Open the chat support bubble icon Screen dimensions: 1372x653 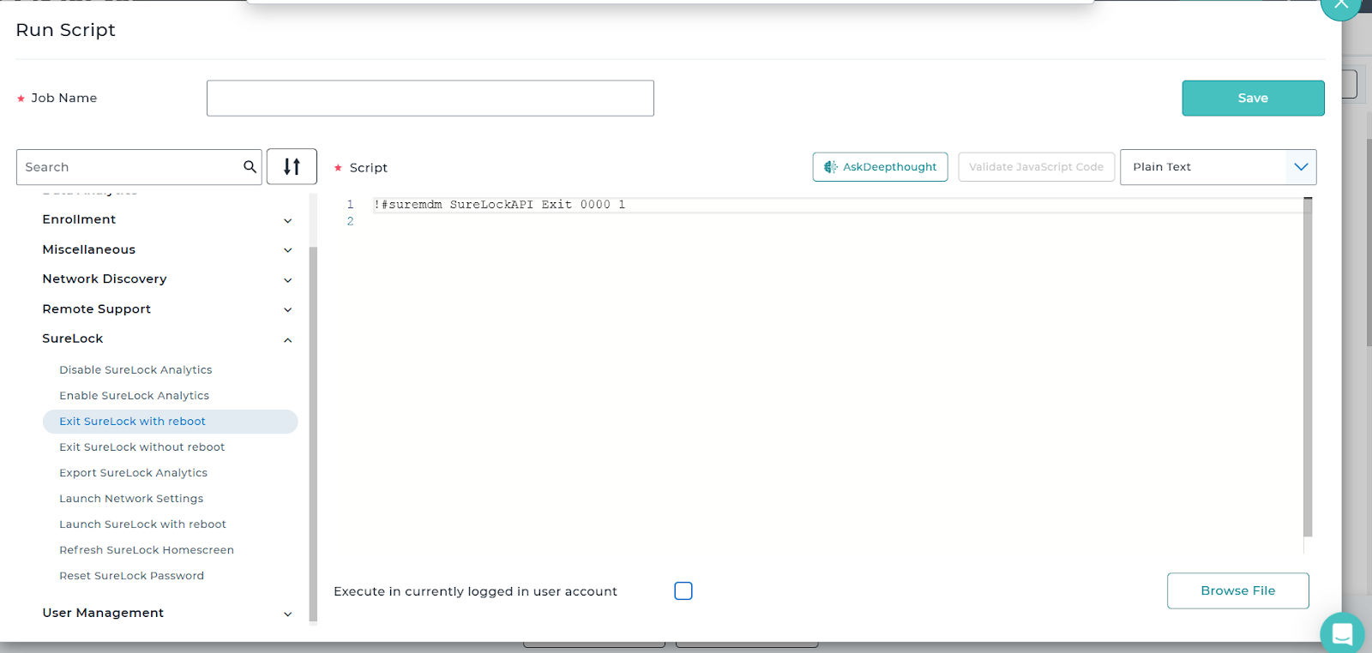coord(1342,634)
